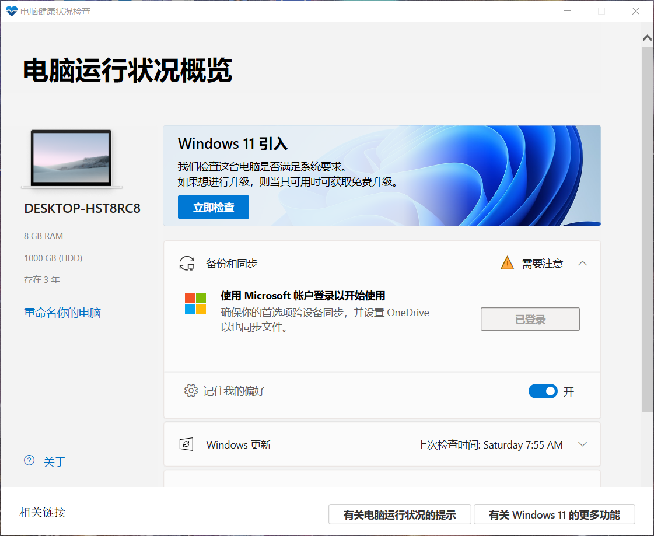Viewport: 654px width, 536px height.
Task: Click the warning triangle next to 需要注意
Action: coord(506,262)
